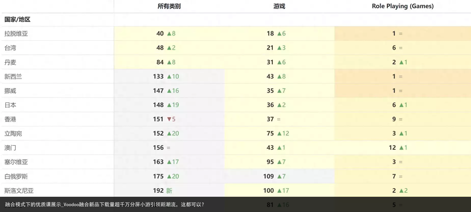Click rank 175 in 白俄罗斯 所有类别 cell
This screenshot has height=212, width=471.
coord(158,176)
